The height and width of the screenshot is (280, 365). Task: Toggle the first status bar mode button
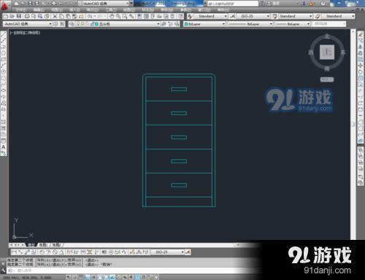coord(69,277)
